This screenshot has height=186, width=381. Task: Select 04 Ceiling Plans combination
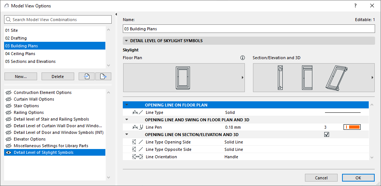click(x=20, y=54)
